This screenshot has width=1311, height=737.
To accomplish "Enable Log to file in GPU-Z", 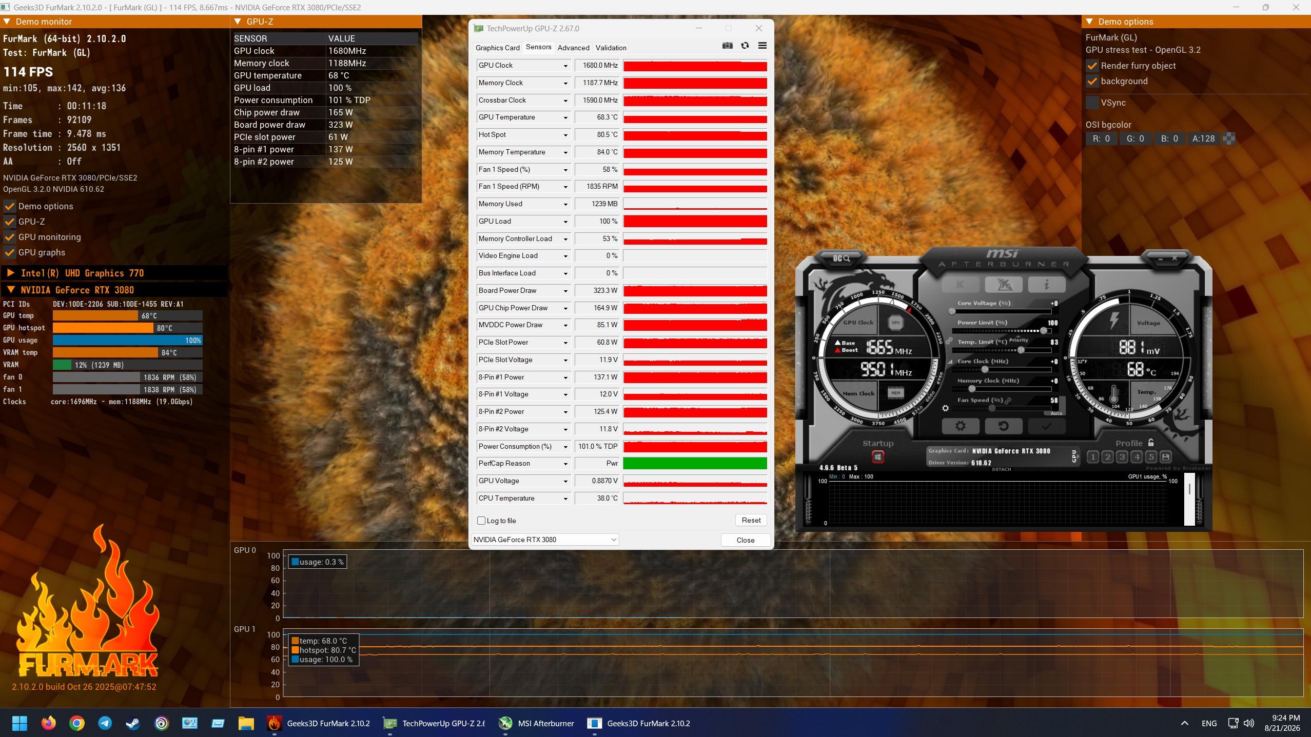I will pos(481,521).
